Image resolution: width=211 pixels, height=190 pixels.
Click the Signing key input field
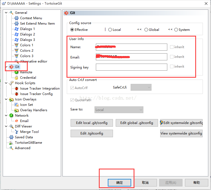(131, 67)
